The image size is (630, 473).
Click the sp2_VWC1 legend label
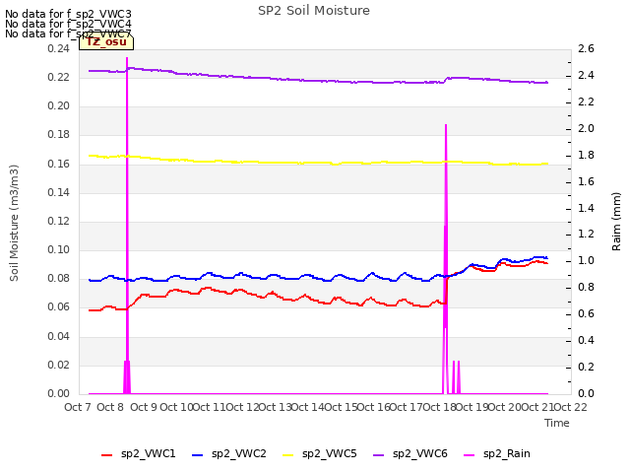point(149,454)
